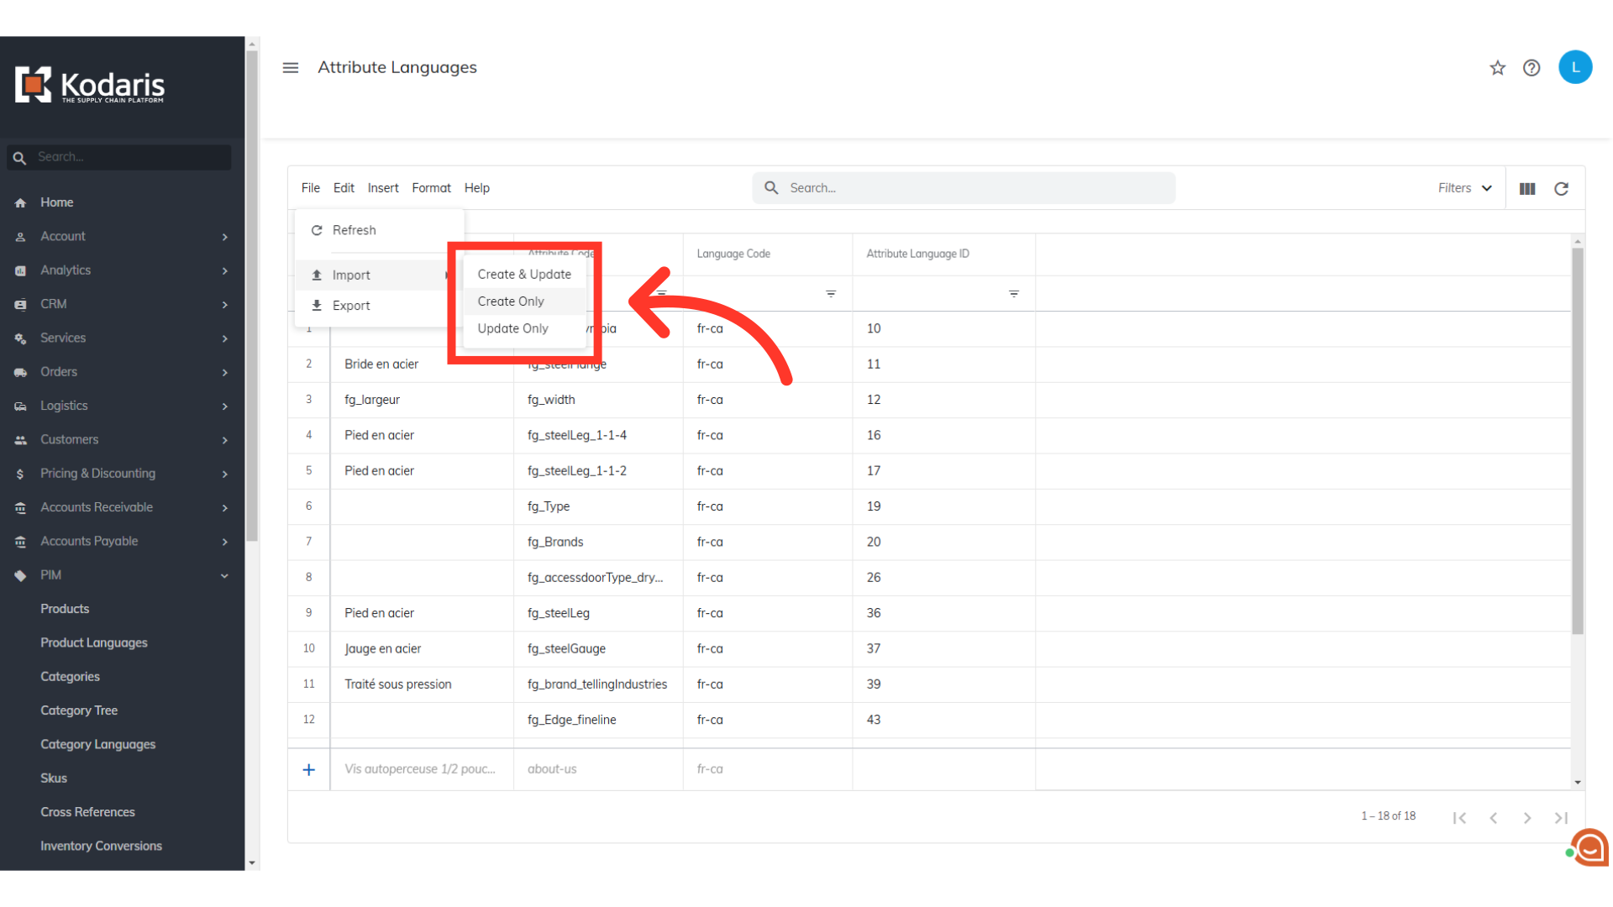Click the add row plus icon
Image resolution: width=1613 pixels, height=907 pixels.
click(x=309, y=769)
